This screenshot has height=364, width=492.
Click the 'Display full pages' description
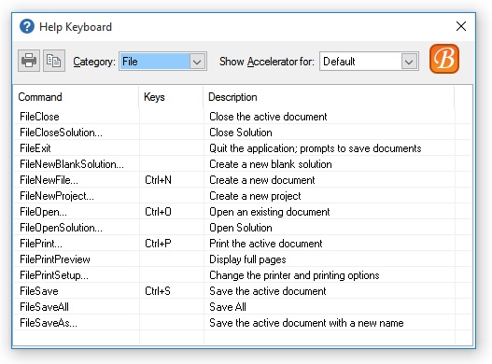coord(247,259)
